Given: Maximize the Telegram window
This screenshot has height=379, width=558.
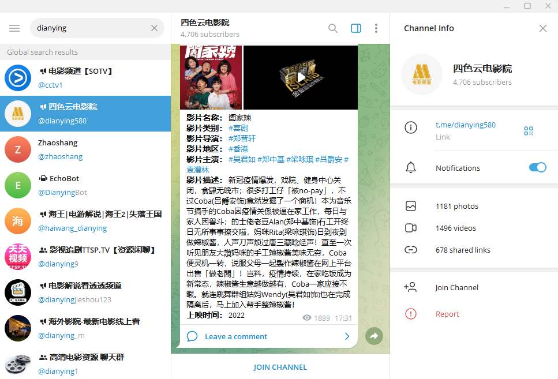Looking at the screenshot, I should pos(527,6).
